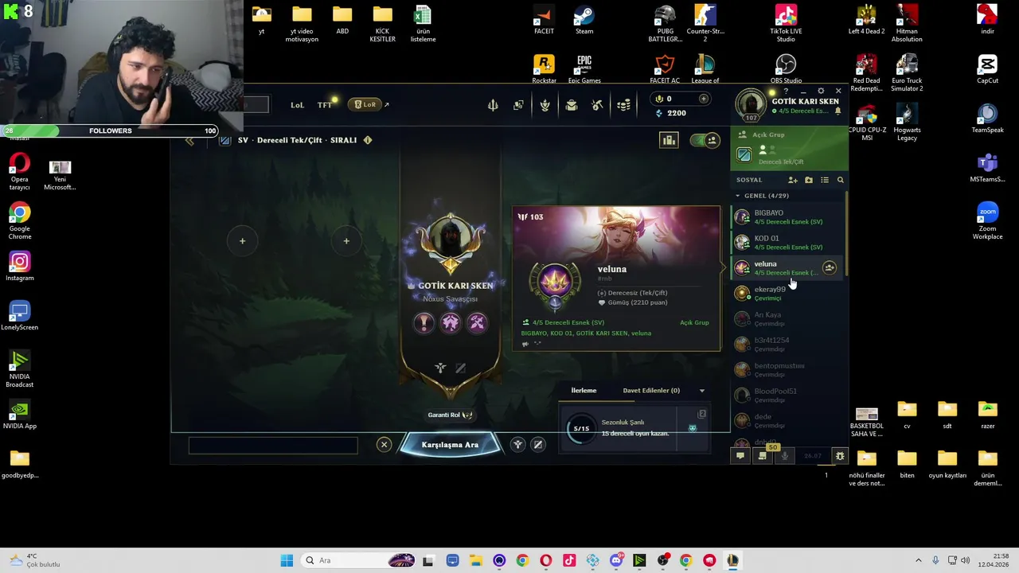Open the Profile emblem icon in League navbar

[x=545, y=105]
